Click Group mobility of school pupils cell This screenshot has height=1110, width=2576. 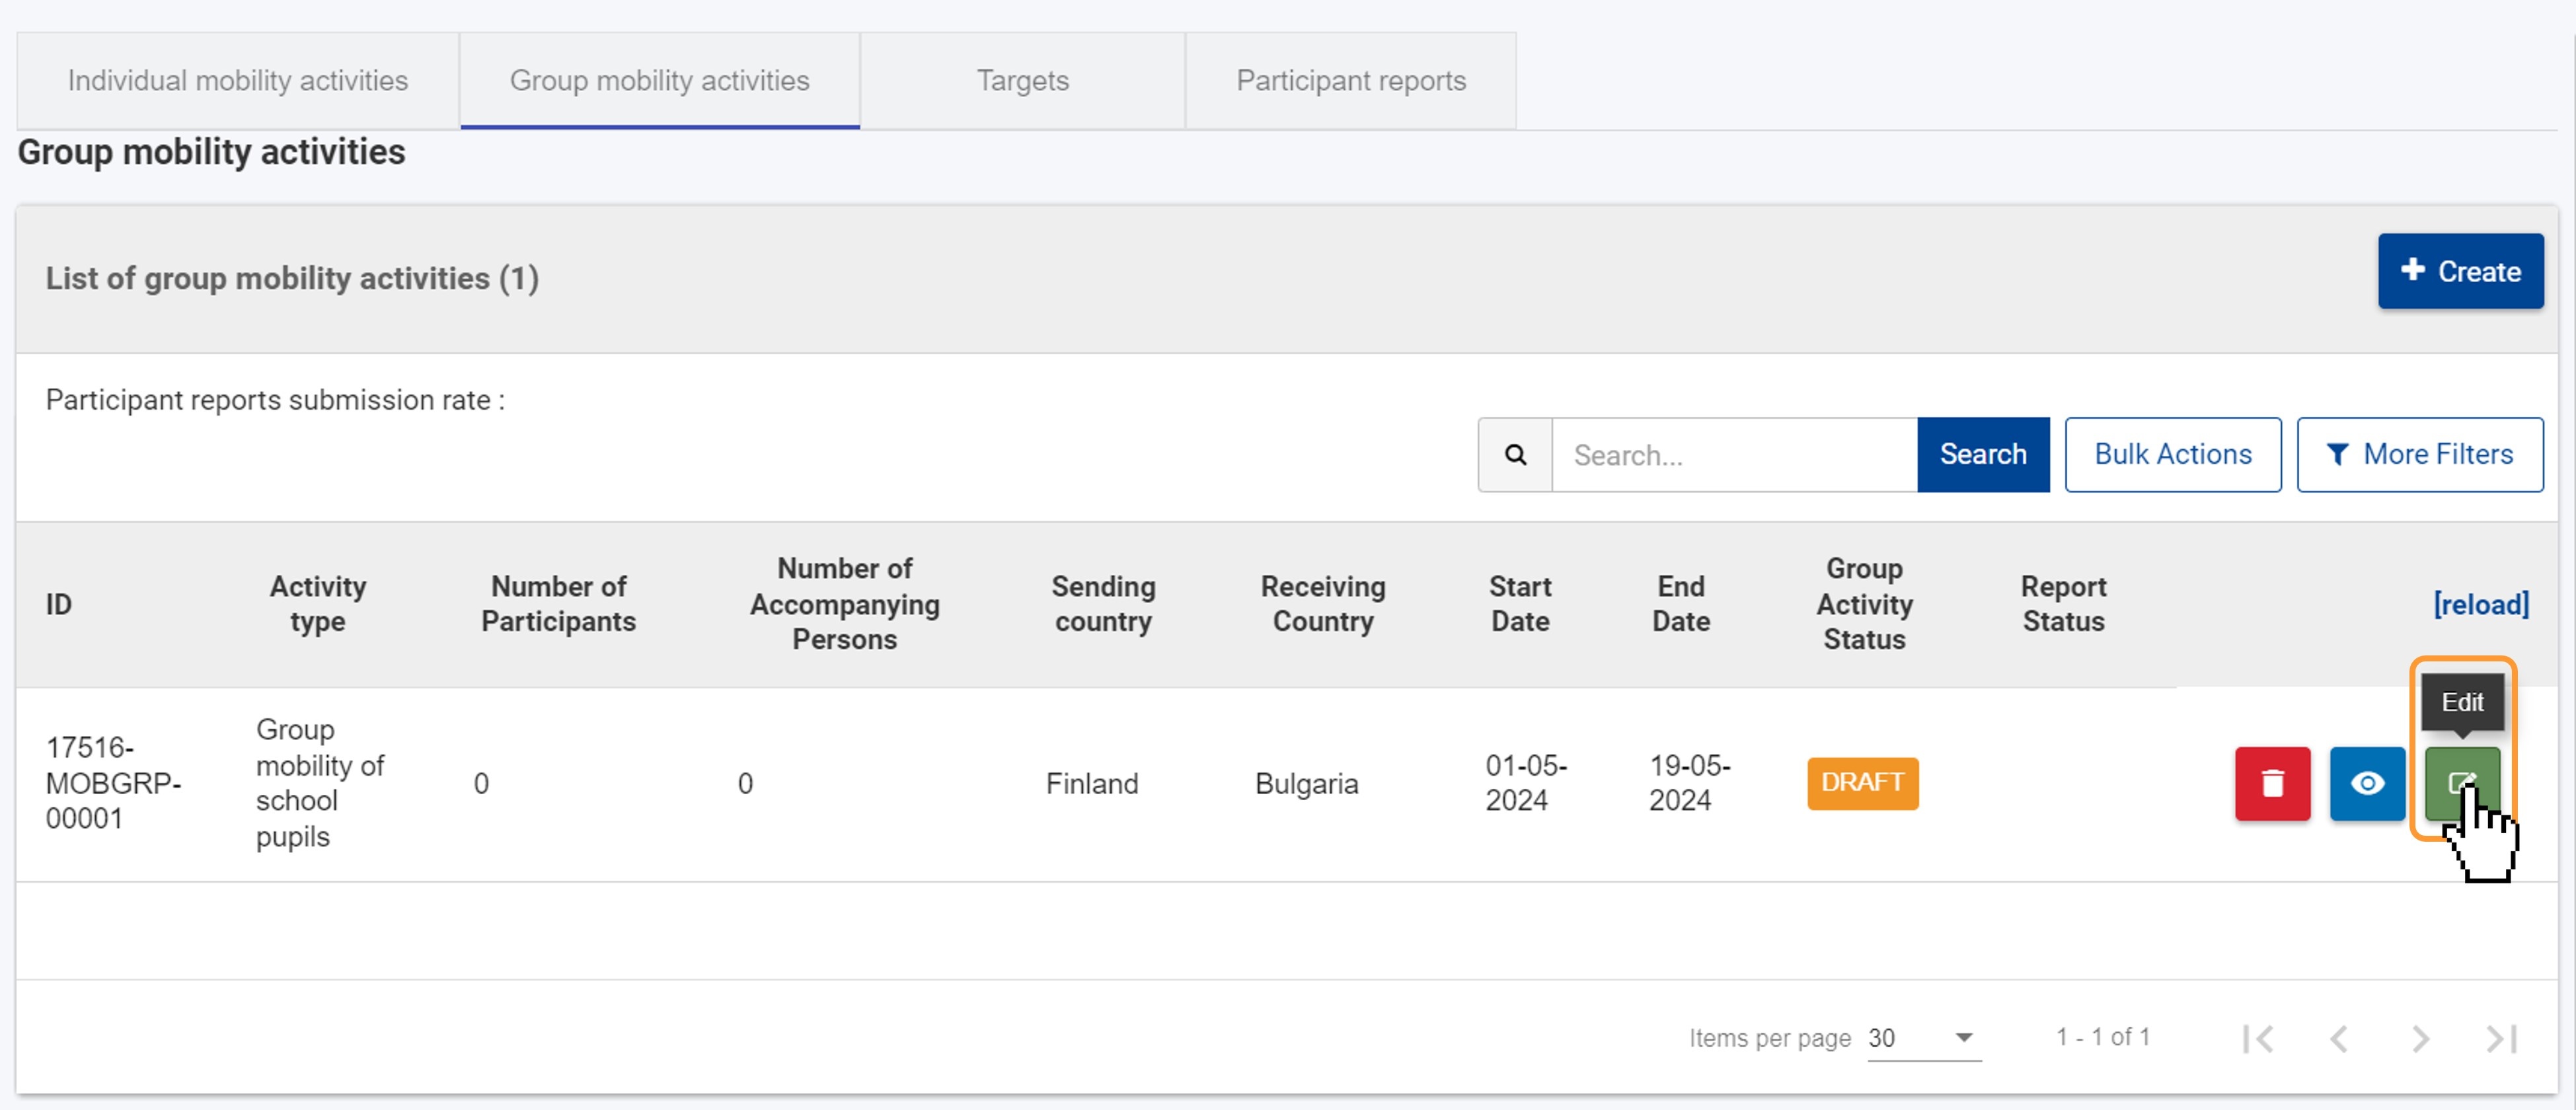[x=320, y=783]
